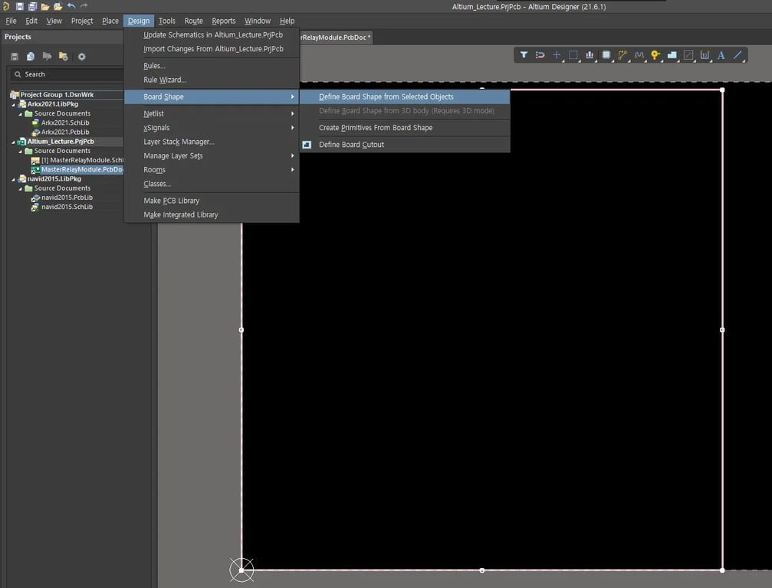Start interactive routing from the toolbar
This screenshot has width=772, height=588.
tap(623, 55)
